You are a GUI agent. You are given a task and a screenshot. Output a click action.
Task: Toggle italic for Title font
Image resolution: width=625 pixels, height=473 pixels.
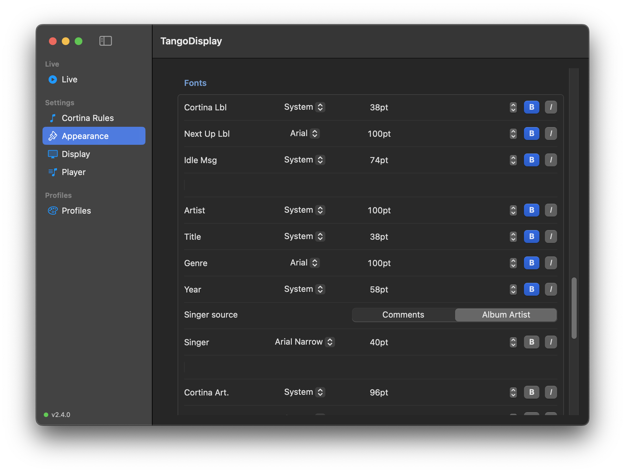point(551,236)
